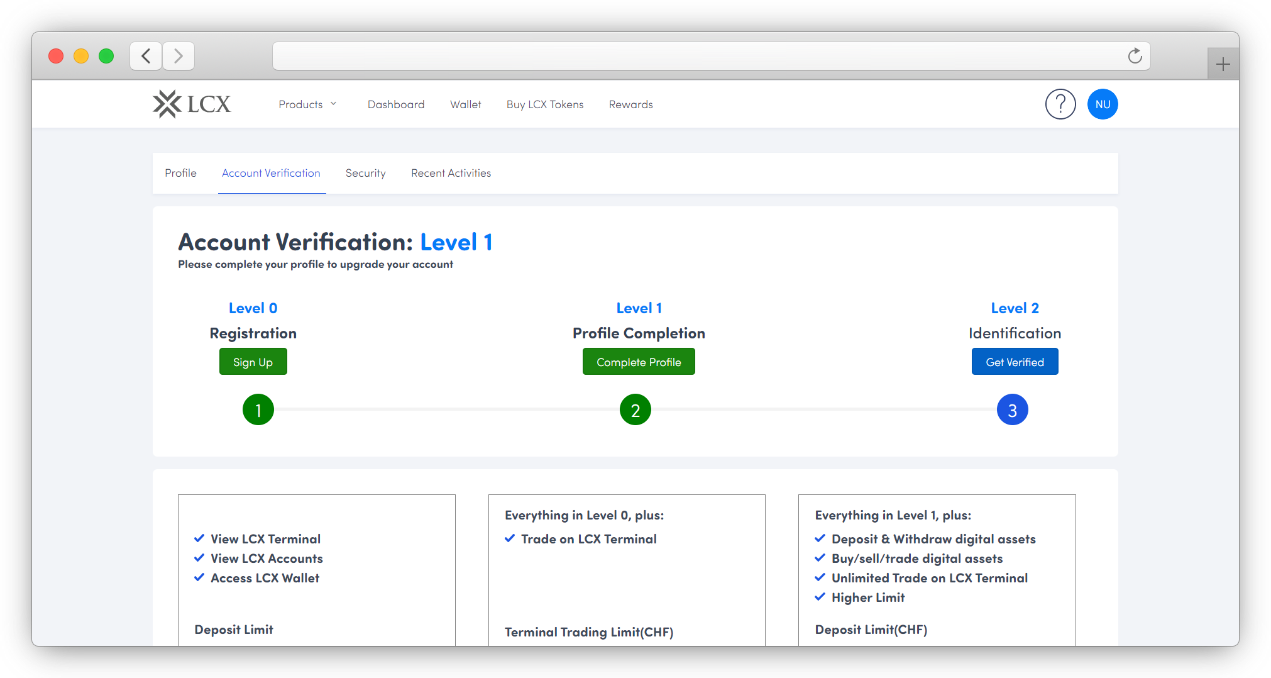
Task: Click the 'View LCX Accounts' feature item
Action: tap(258, 559)
